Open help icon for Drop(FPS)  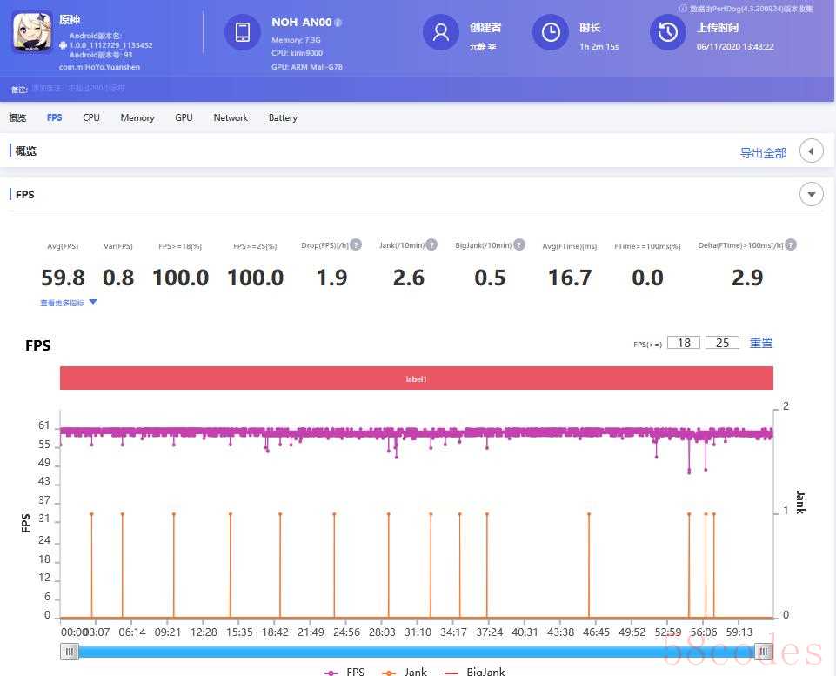coord(356,244)
